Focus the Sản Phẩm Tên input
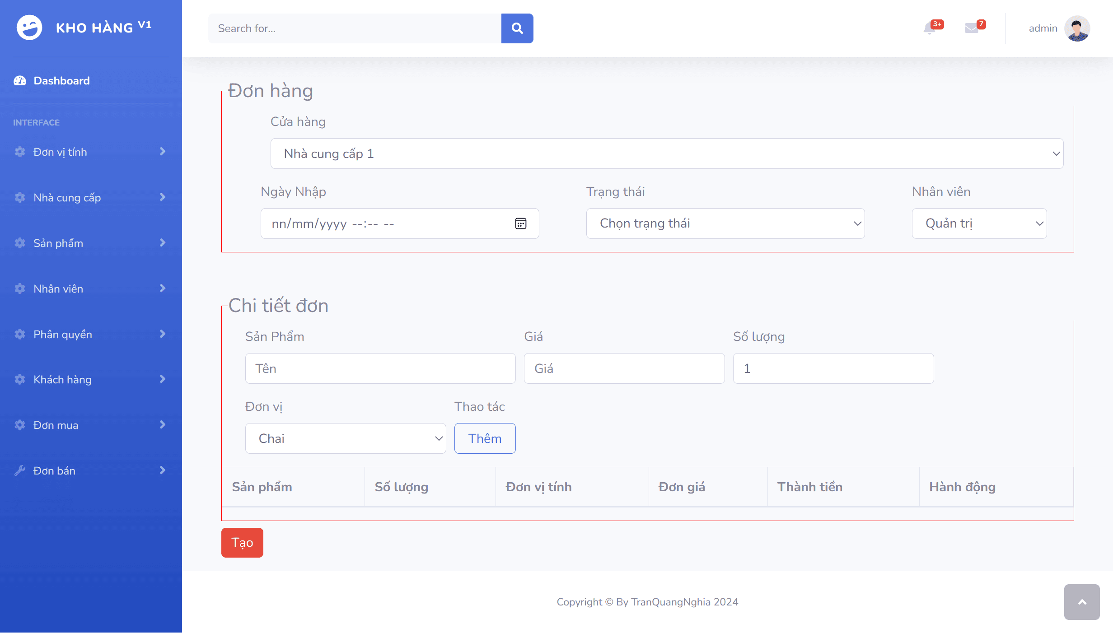 (x=380, y=368)
